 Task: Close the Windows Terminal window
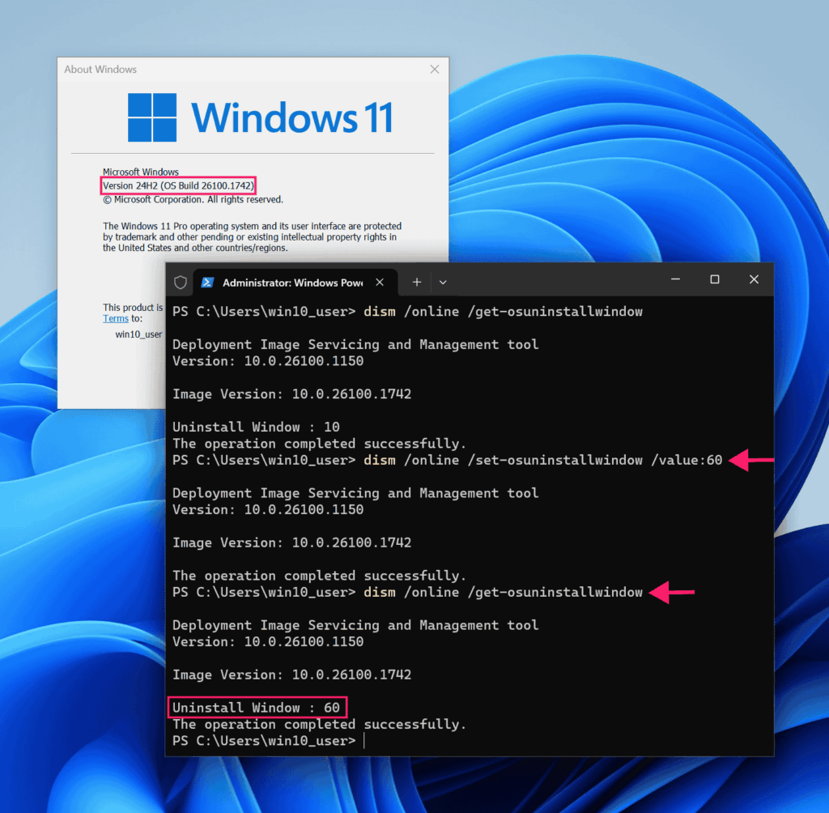754,279
